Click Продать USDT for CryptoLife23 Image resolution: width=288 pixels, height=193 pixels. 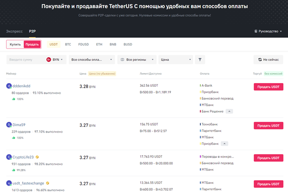tap(268, 158)
